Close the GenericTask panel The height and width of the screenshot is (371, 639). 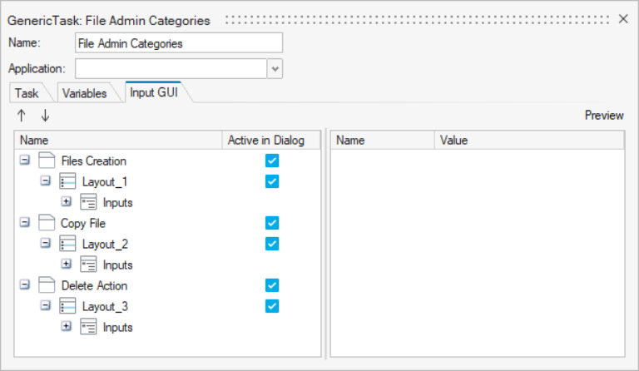pos(623,19)
